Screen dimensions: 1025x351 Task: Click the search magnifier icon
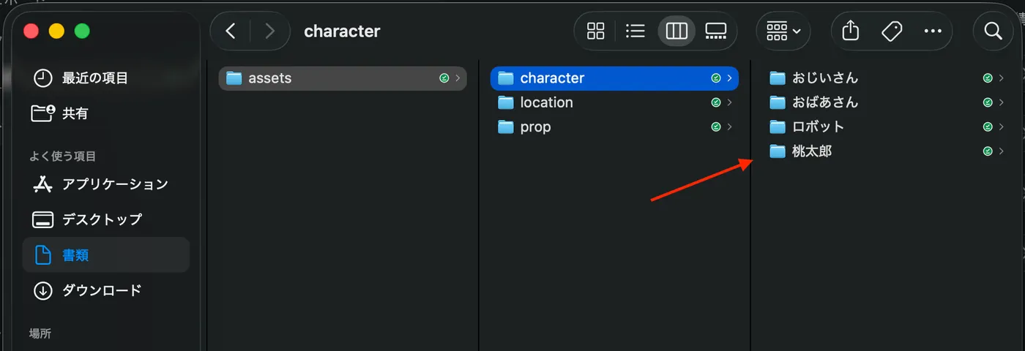[x=993, y=31]
